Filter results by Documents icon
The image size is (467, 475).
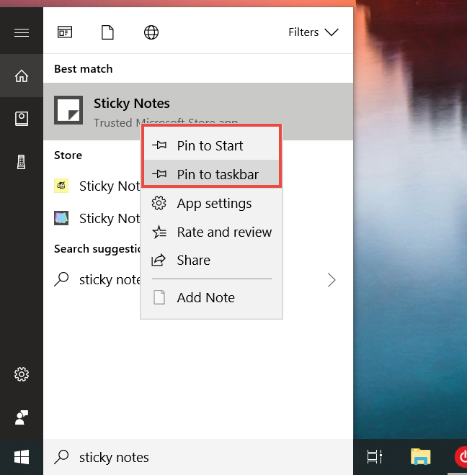pyautogui.click(x=107, y=32)
